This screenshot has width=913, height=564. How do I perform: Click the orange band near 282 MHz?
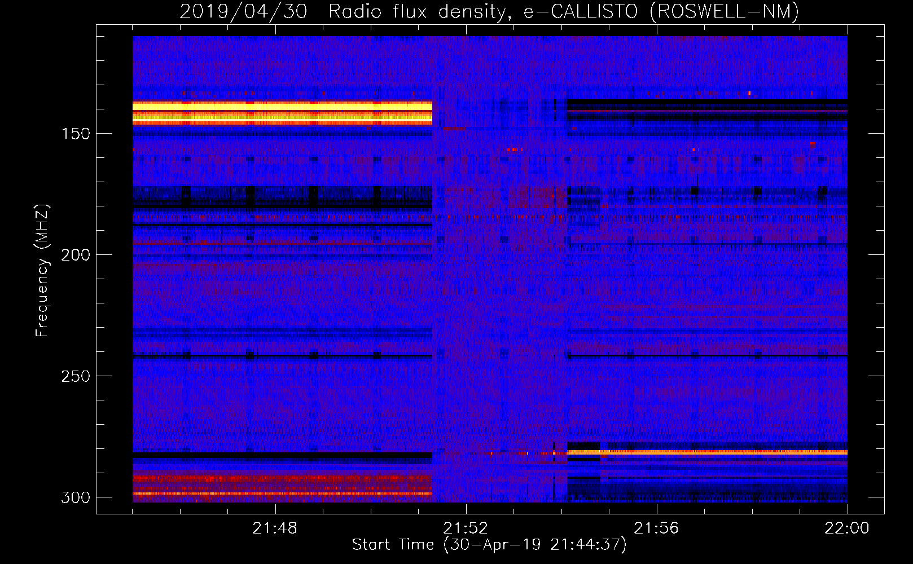tap(707, 452)
